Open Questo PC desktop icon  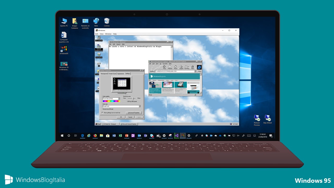click(64, 22)
